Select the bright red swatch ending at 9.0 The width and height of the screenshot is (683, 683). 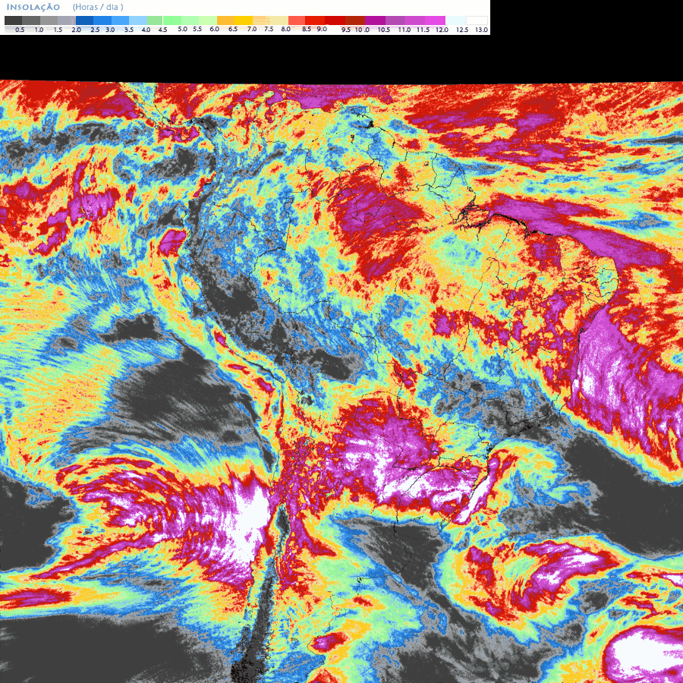pyautogui.click(x=315, y=20)
